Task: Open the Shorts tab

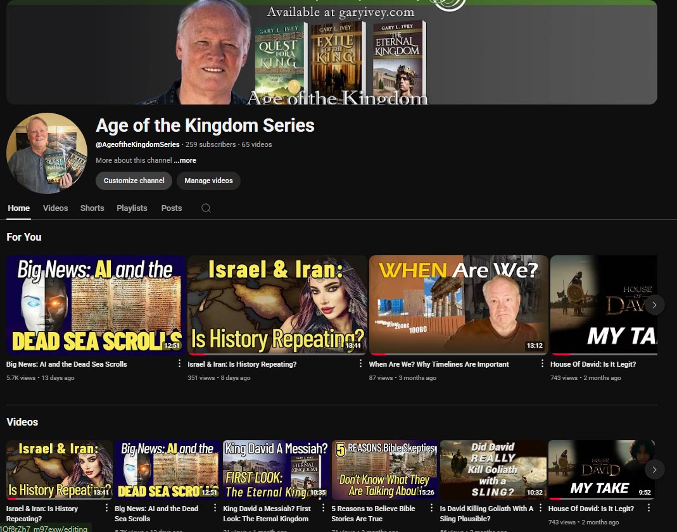Action: (92, 208)
